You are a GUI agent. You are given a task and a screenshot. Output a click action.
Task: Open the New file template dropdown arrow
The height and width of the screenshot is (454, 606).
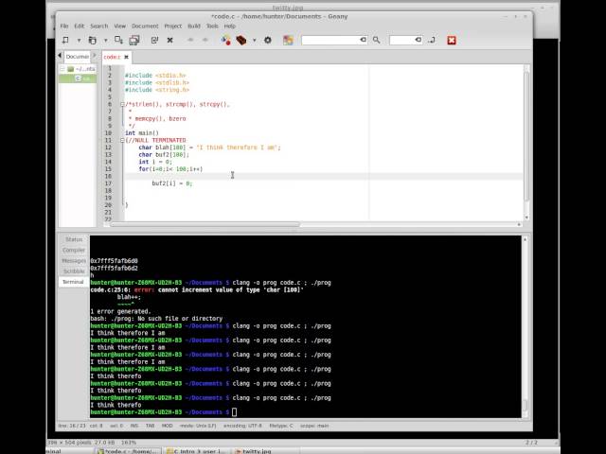click(79, 40)
